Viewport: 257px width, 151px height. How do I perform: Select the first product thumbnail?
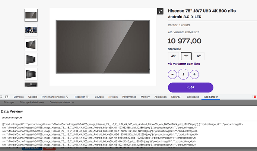click(x=31, y=16)
